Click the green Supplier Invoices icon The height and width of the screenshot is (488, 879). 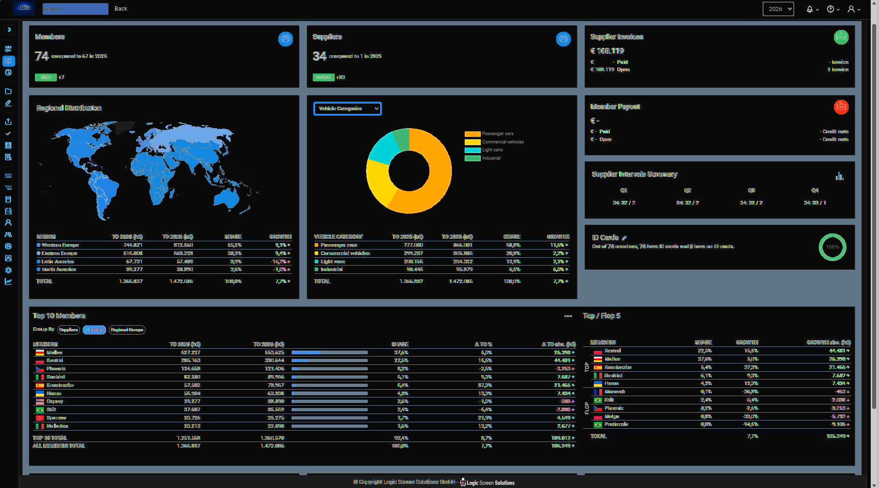click(841, 37)
